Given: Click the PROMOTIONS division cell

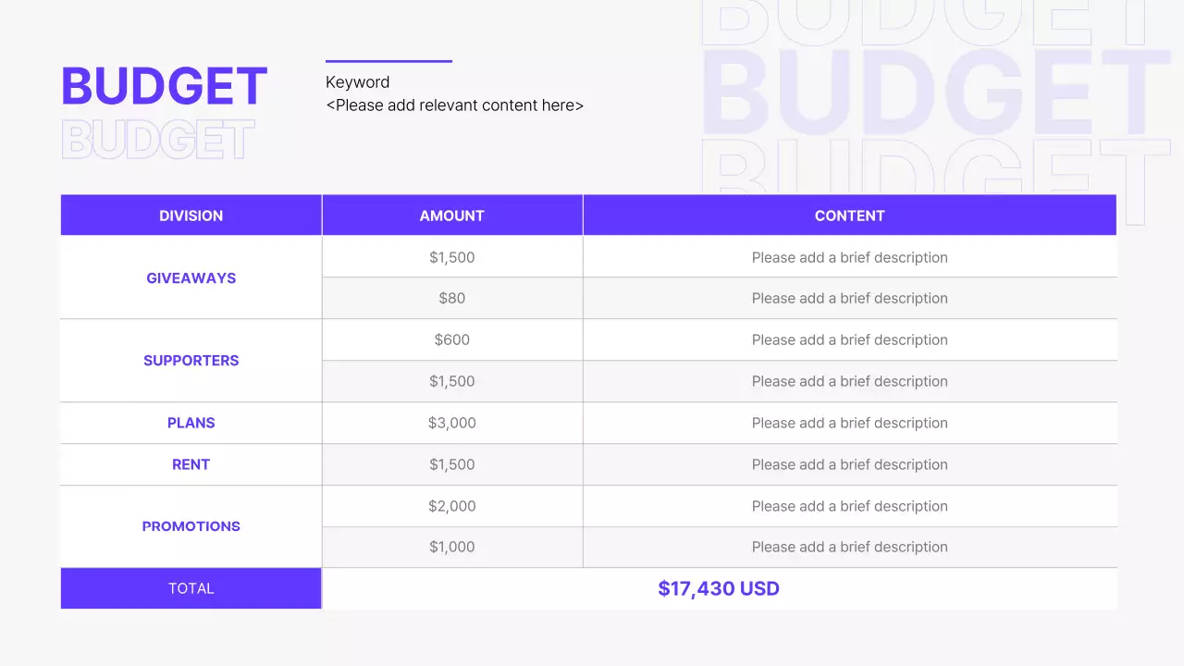Looking at the screenshot, I should [x=191, y=526].
